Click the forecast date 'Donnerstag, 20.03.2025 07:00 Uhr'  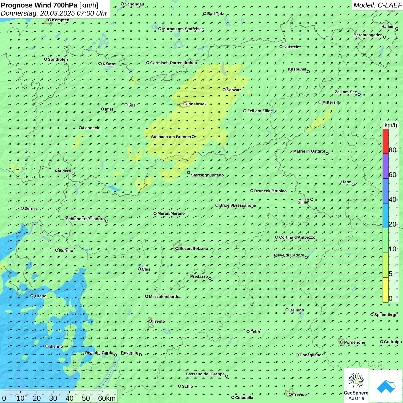click(x=54, y=13)
